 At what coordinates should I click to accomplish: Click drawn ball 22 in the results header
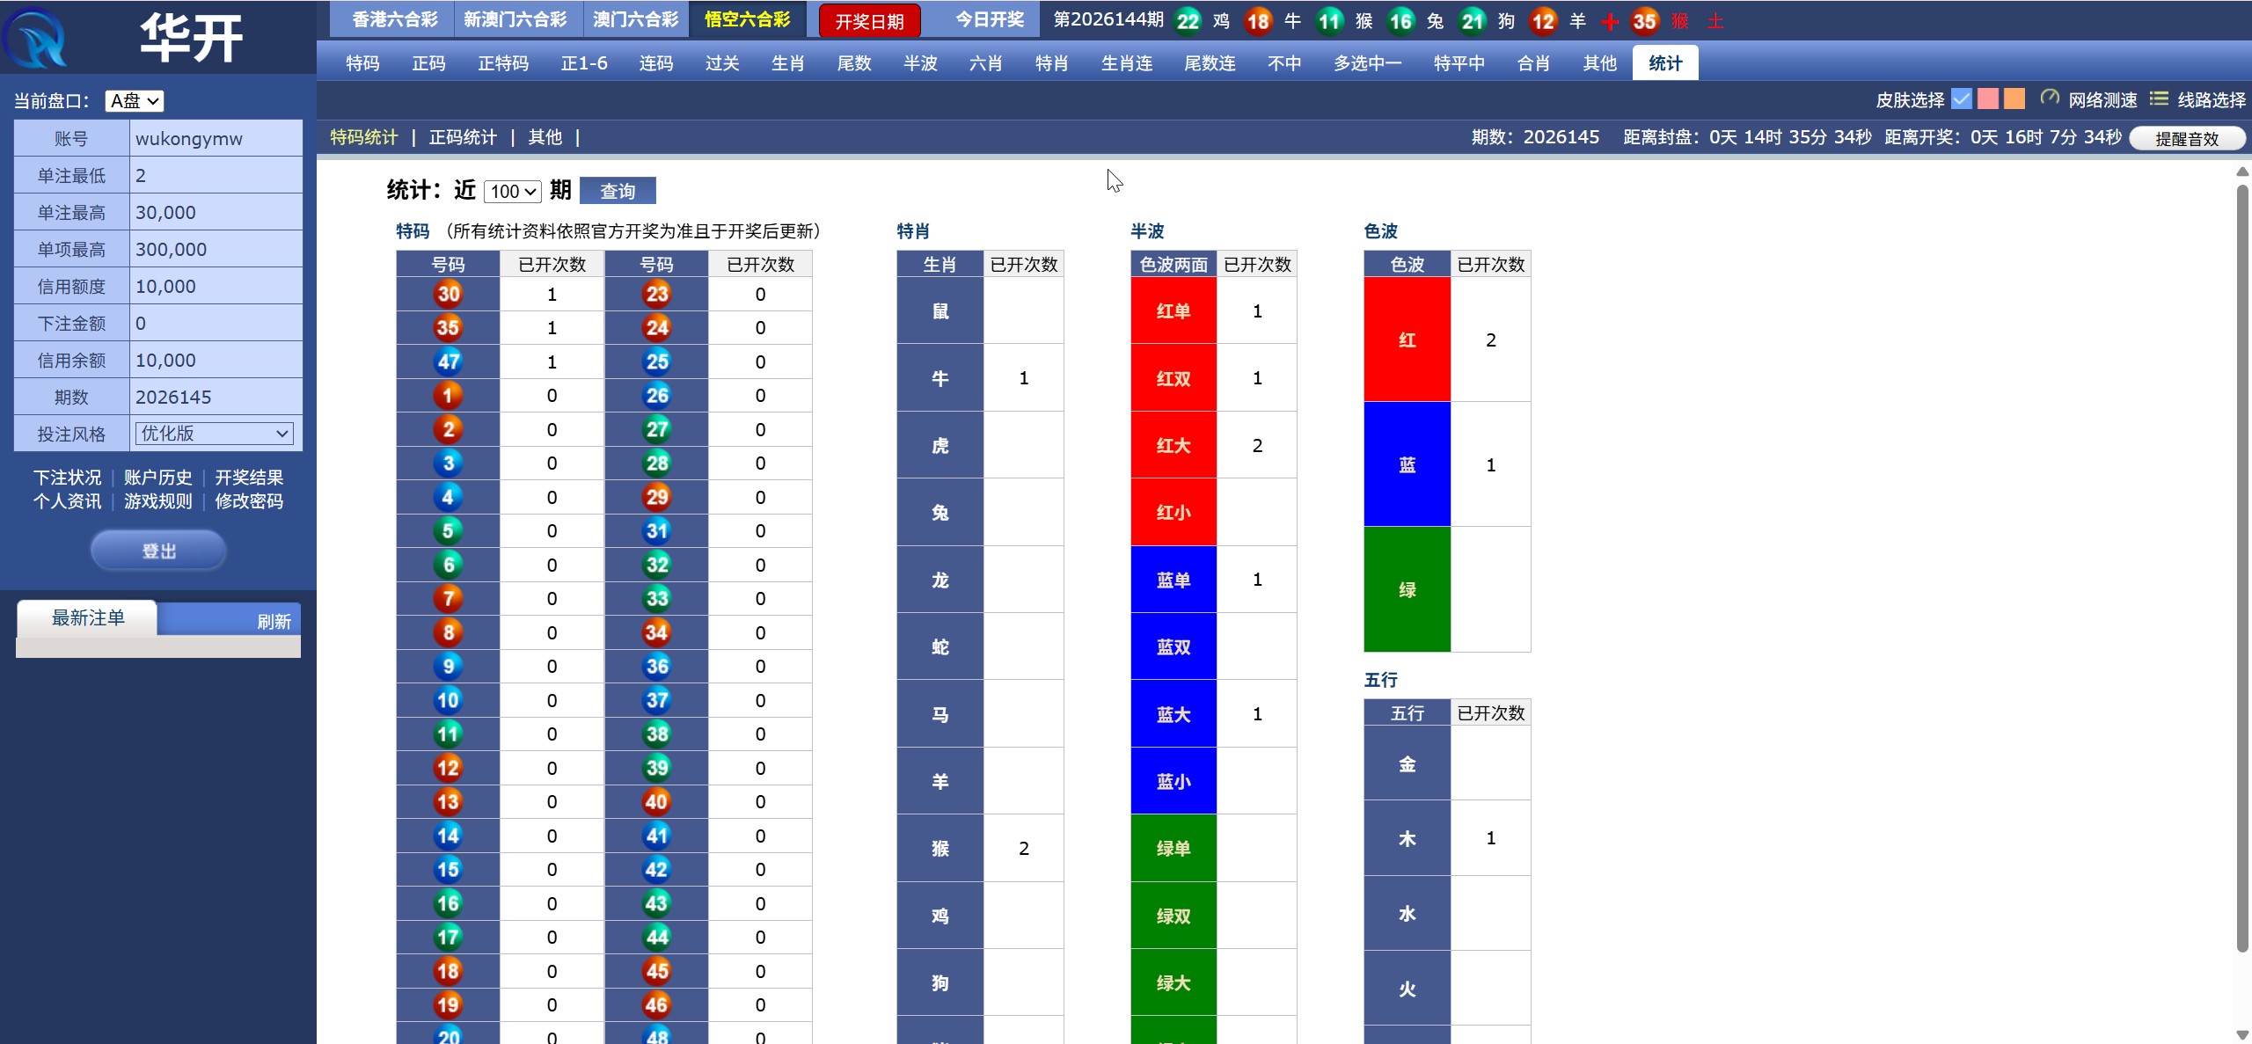1188,20
